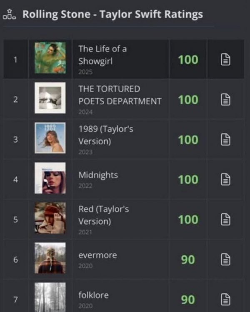The height and width of the screenshot is (312, 250).
Task: Click the evermore album cover thumbnail
Action: (x=50, y=258)
